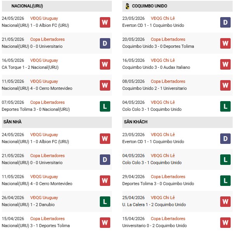The image size is (233, 231).
Task: Click the L badge beside Colo Colo 3-1 in recent form
Action: [x=225, y=106]
